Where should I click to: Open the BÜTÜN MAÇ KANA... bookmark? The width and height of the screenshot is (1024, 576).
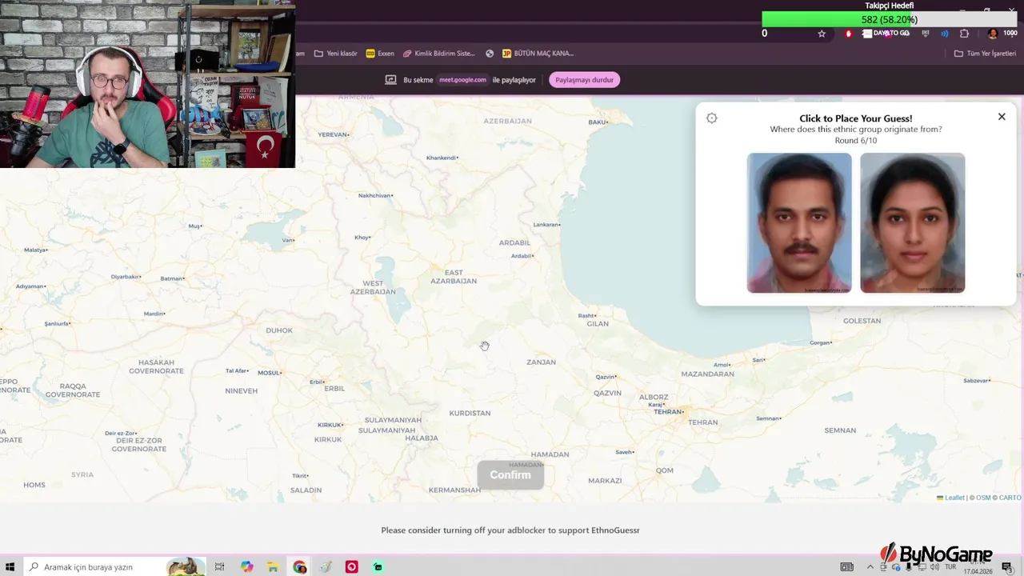click(538, 54)
